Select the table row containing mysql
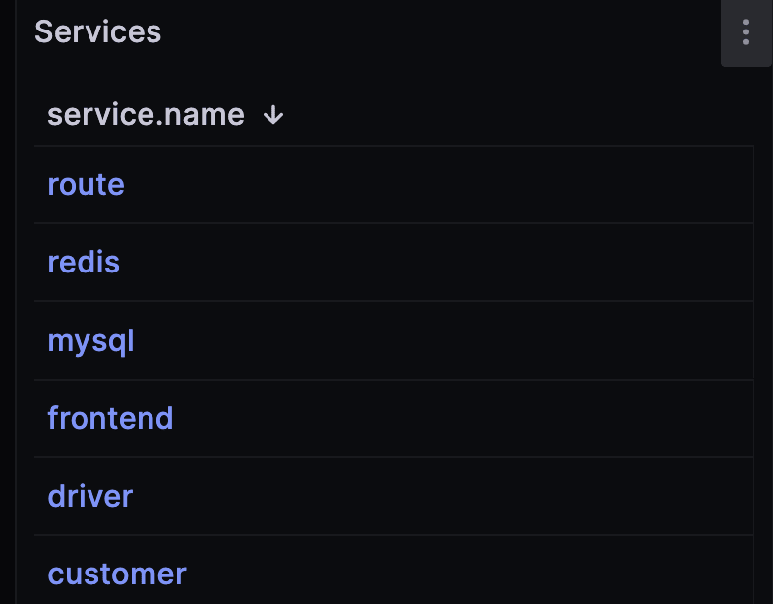773x604 pixels. click(394, 340)
